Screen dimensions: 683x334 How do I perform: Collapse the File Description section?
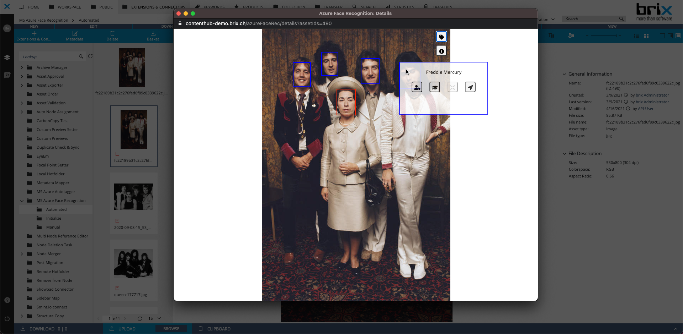pos(564,154)
